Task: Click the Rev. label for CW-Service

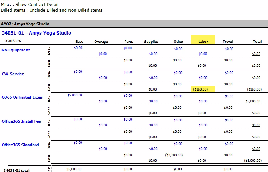Action: (x=49, y=75)
